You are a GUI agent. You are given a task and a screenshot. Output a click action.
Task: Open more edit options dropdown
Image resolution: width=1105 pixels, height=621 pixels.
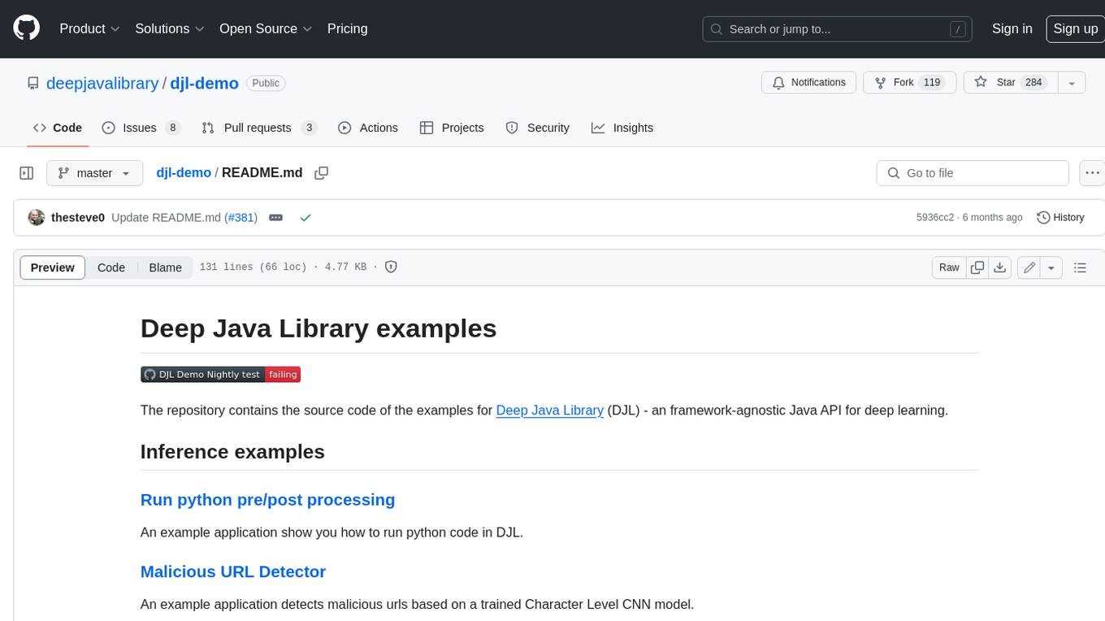click(1051, 267)
